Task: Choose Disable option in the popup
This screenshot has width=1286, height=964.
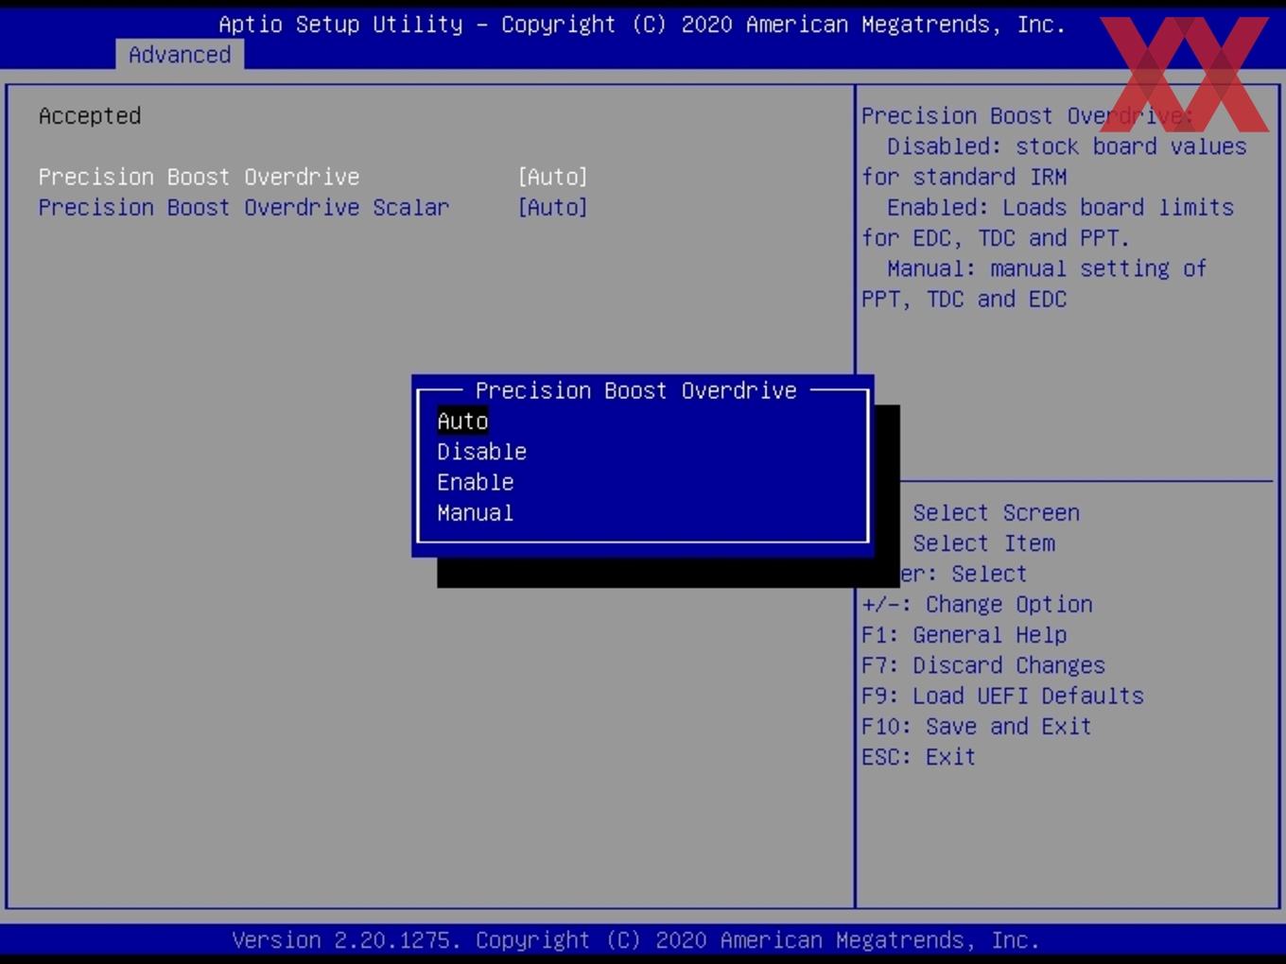Action: 481,452
